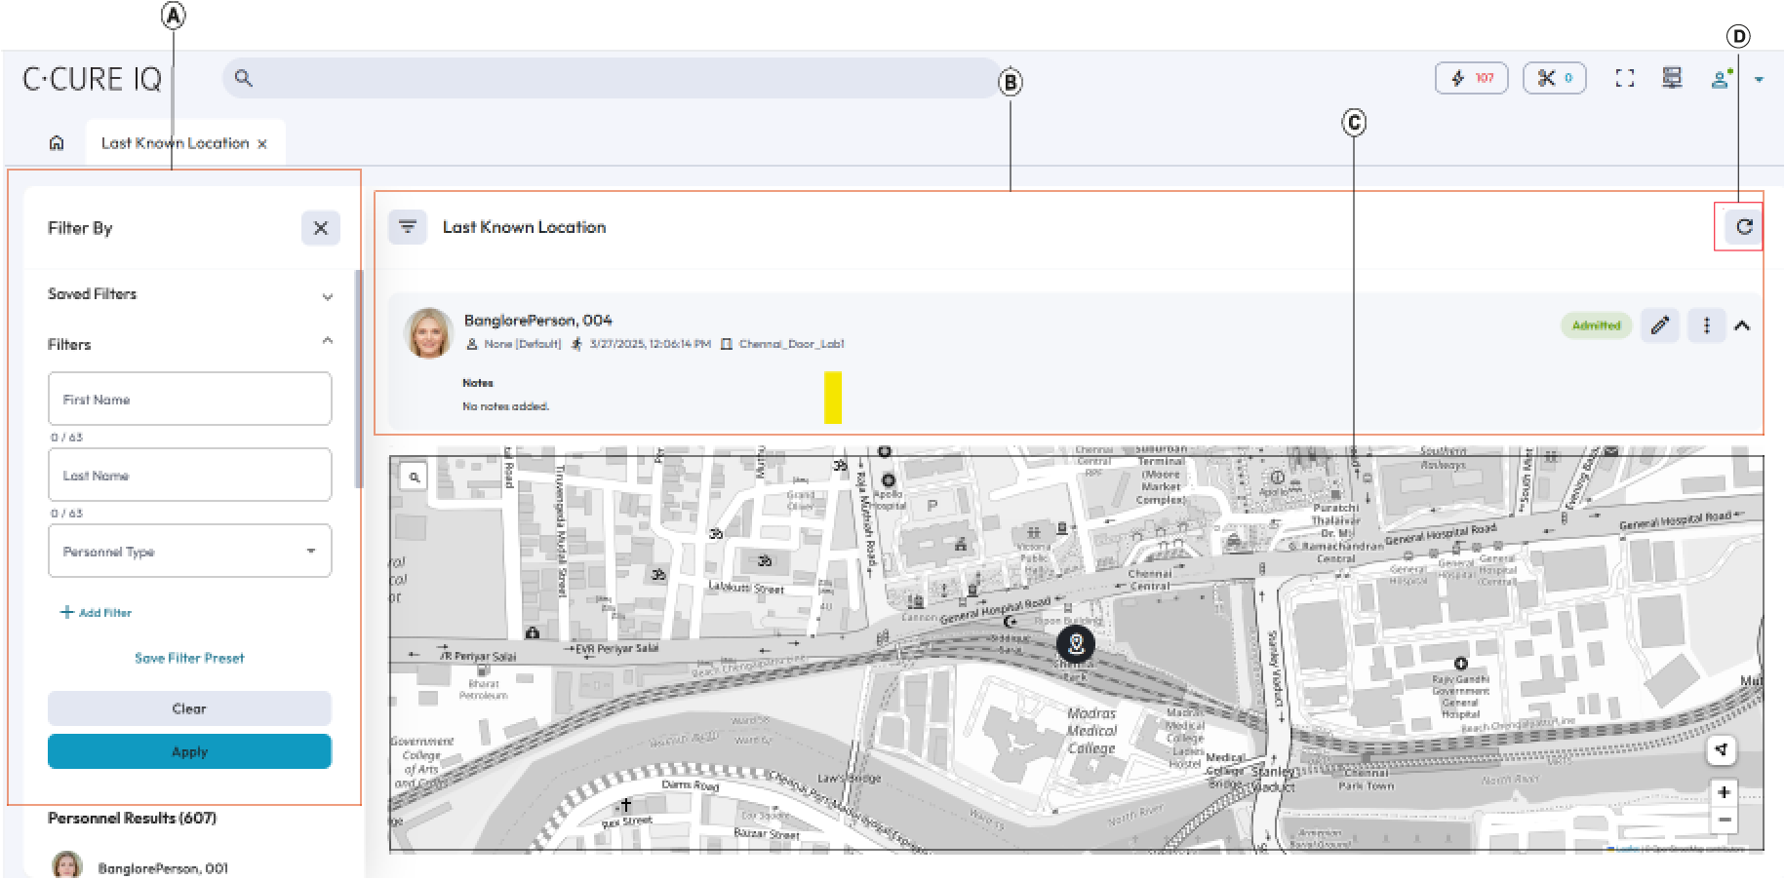Click the map locate arrow button
This screenshot has height=879, width=1785.
tap(1722, 749)
